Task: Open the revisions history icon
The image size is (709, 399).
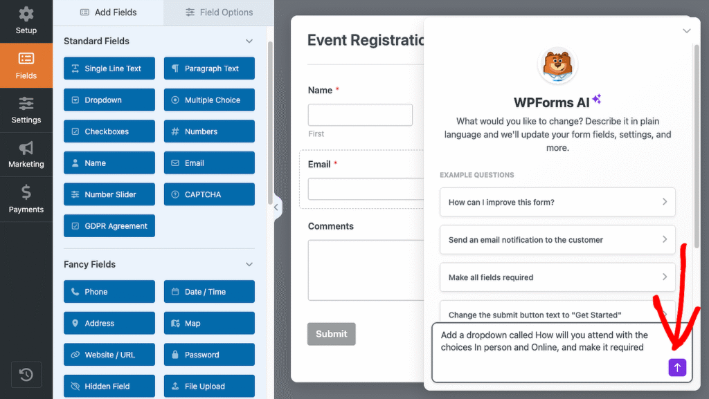Action: coord(26,375)
